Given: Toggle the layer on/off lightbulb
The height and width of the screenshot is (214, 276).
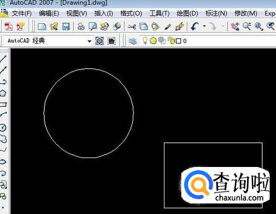Looking at the screenshot, I should click(145, 41).
